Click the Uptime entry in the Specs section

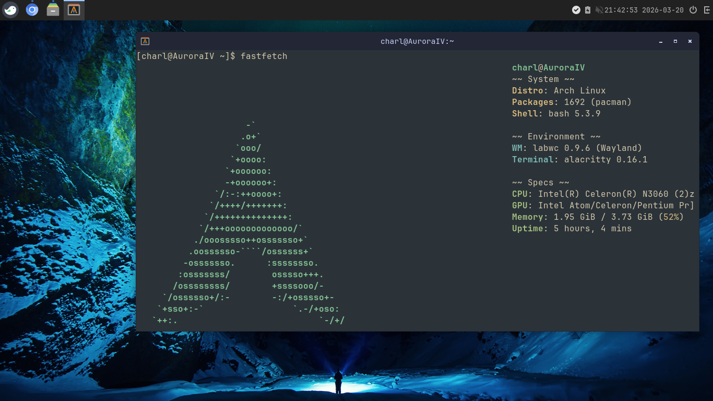572,228
